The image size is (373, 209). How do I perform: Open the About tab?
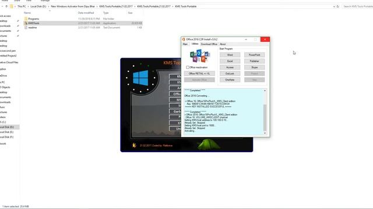(223, 44)
